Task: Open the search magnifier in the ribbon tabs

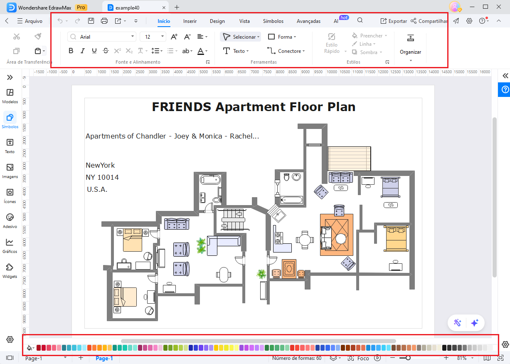Action: click(x=360, y=20)
